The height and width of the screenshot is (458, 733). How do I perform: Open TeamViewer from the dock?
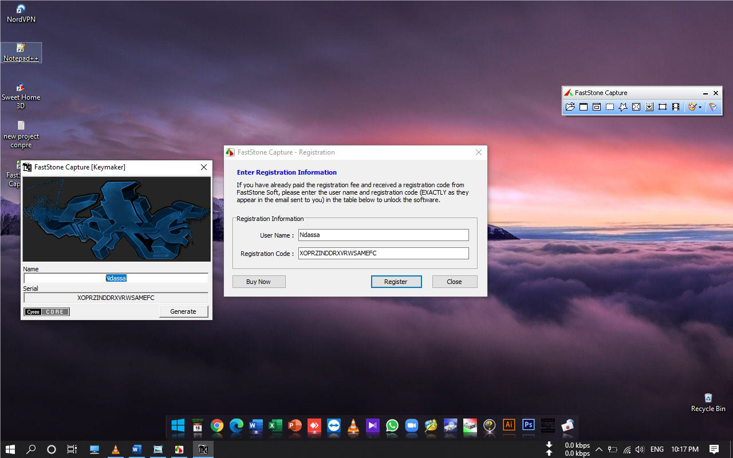pos(334,425)
